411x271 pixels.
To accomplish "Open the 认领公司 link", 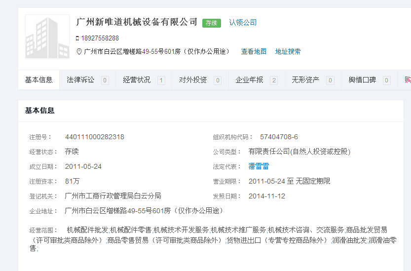I will (x=243, y=23).
